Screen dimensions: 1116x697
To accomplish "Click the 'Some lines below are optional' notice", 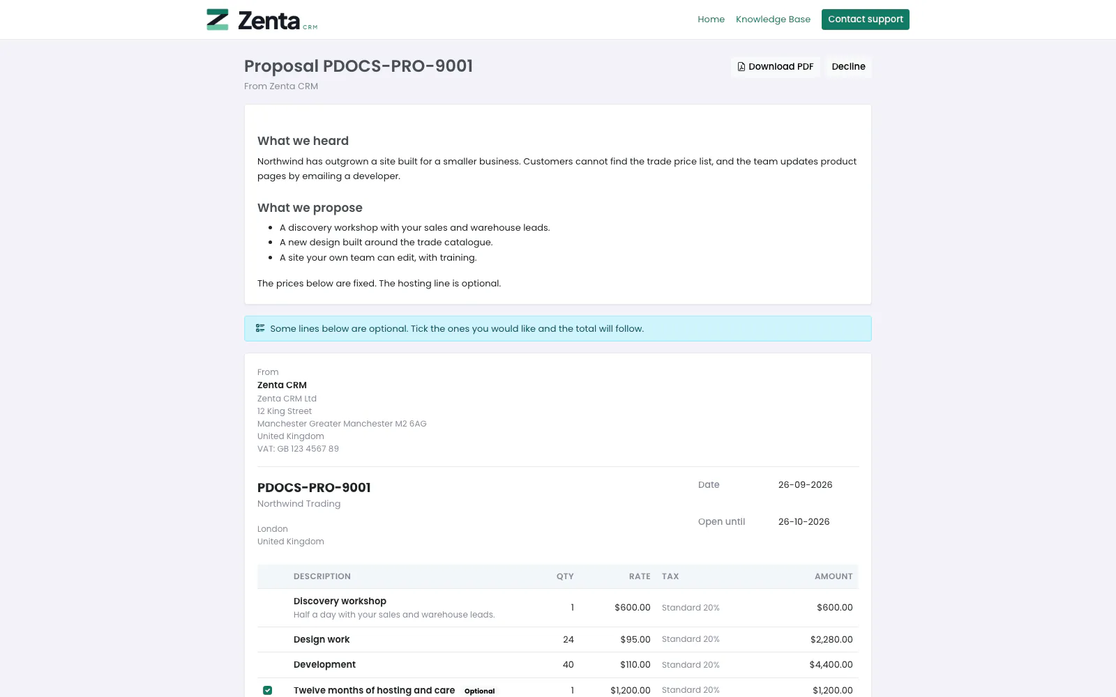I will coord(558,329).
